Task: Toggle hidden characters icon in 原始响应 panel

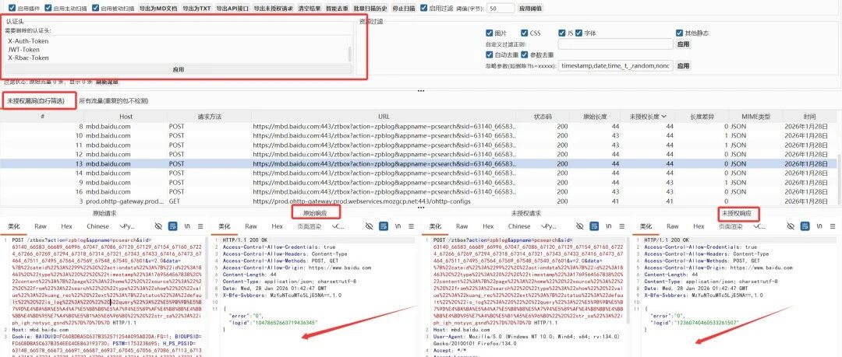Action: [369, 226]
